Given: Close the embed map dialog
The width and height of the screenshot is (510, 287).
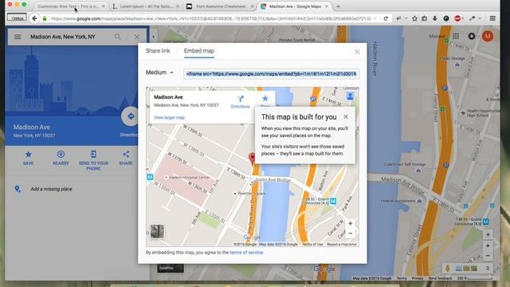Looking at the screenshot, I should (x=357, y=52).
